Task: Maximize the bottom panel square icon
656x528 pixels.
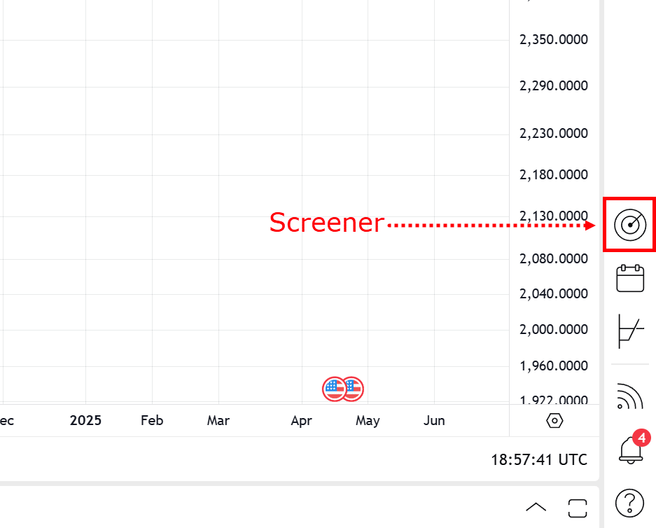Action: point(578,508)
